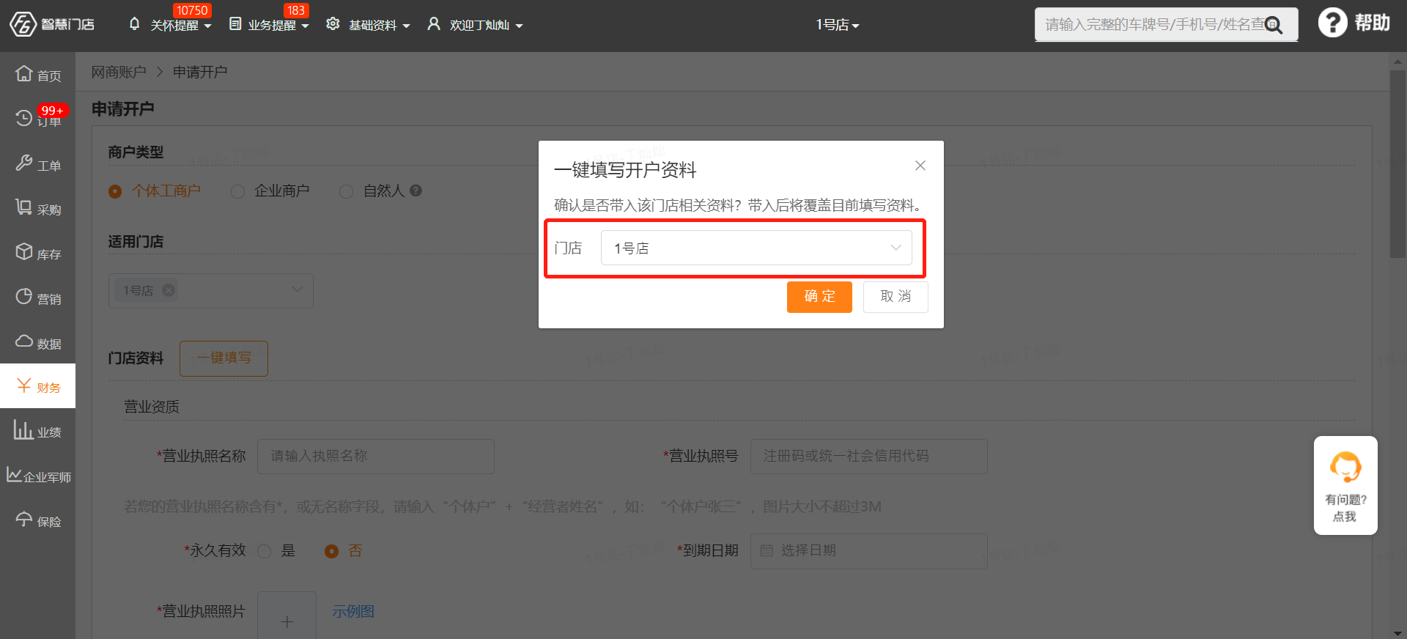This screenshot has width=1407, height=639.
Task: Expand the 基础资料 dropdown menu
Action: pos(406,26)
